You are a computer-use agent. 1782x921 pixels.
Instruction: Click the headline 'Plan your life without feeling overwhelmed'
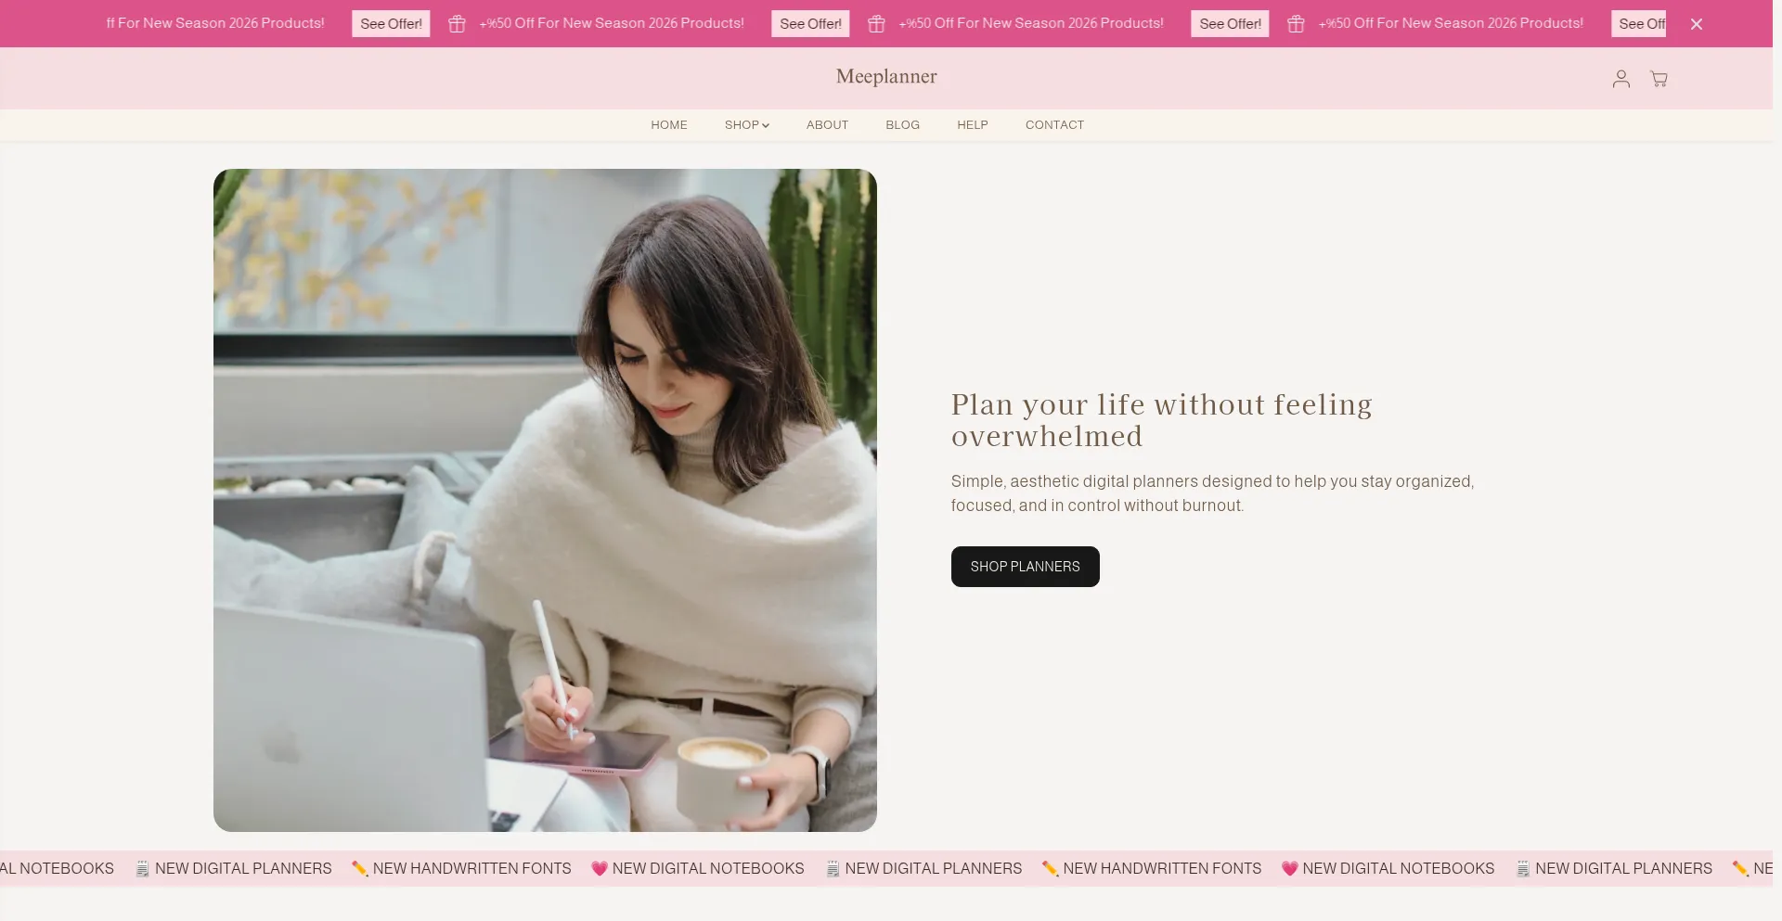tap(1161, 420)
